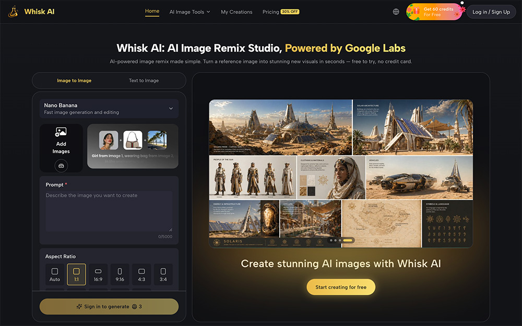Select the 1:1 aspect ratio
This screenshot has width=522, height=326.
tap(76, 274)
